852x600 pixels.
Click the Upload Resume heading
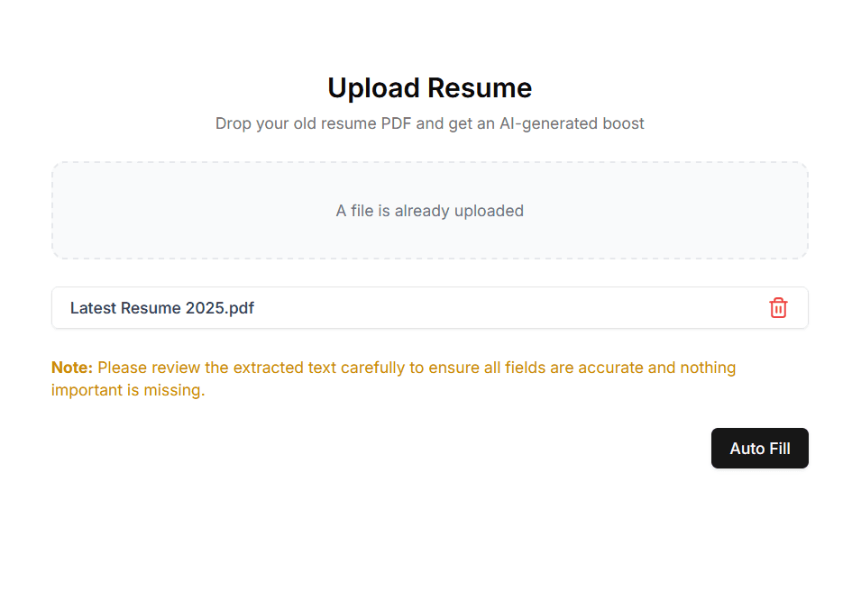[x=429, y=88]
